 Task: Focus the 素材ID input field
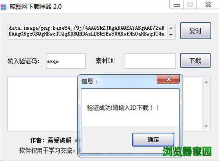[150, 61]
